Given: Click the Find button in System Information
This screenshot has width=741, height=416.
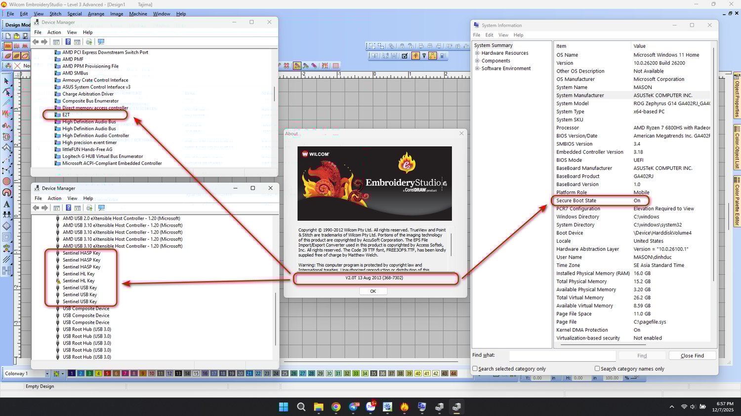Looking at the screenshot, I should click(642, 356).
